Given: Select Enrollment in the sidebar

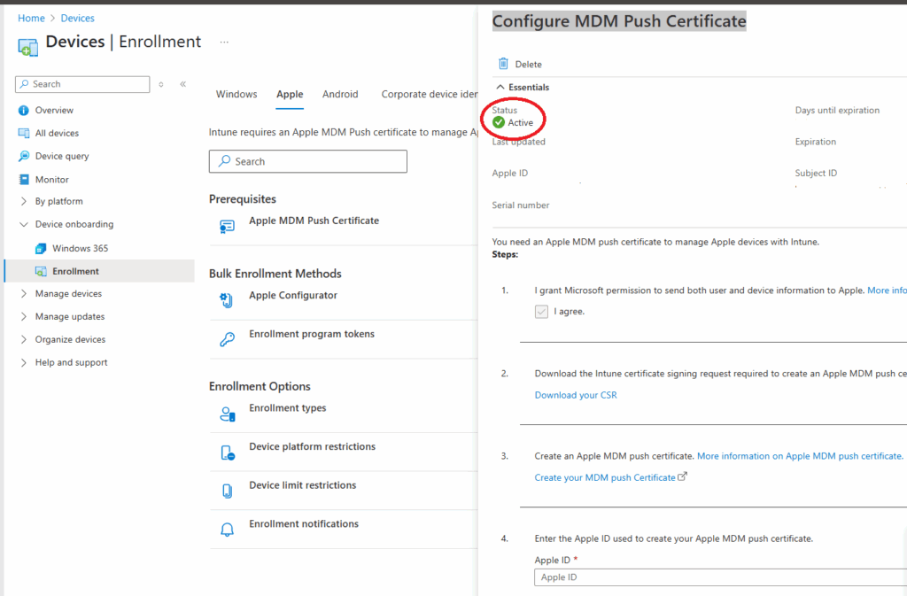Looking at the screenshot, I should click(x=99, y=271).
